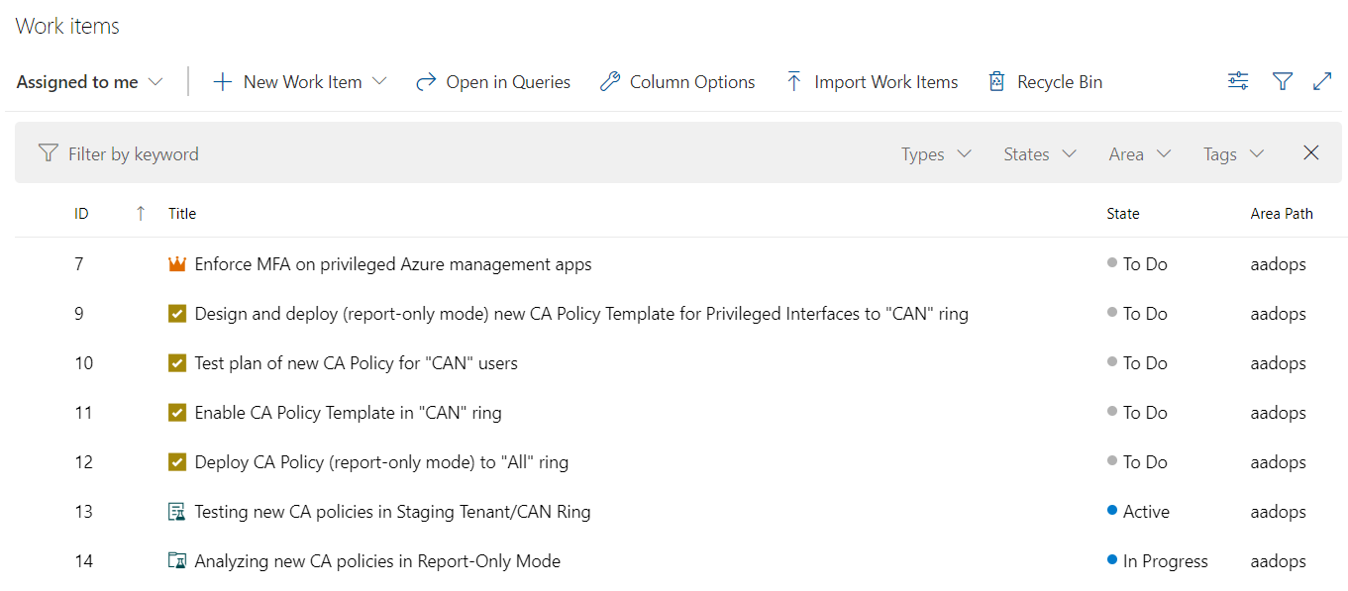
Task: Open Analyzing new CA policies in Report-Only Mode
Action: click(377, 561)
